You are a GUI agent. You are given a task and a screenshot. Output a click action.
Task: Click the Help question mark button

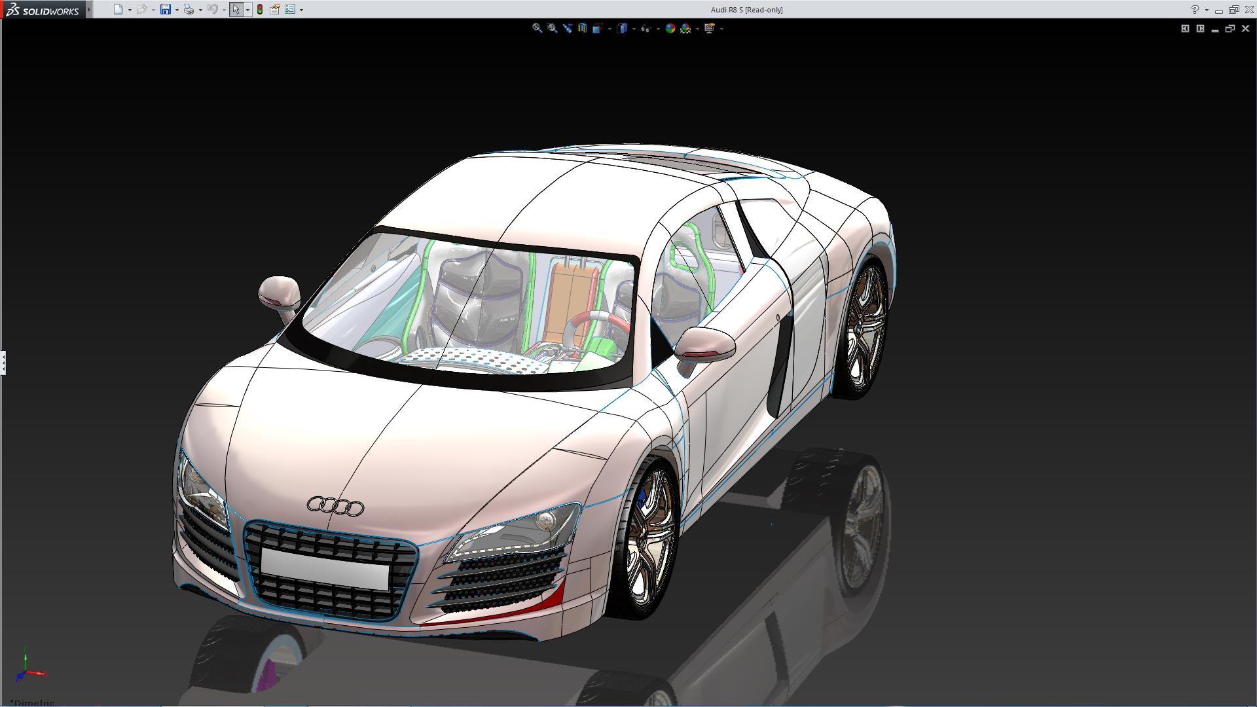(x=1195, y=9)
